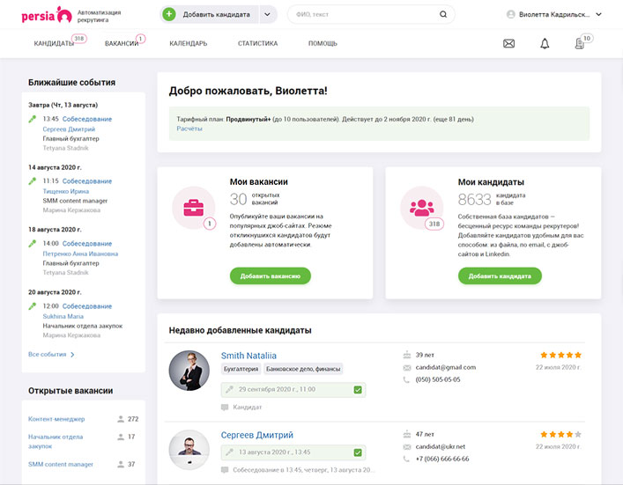Click the 318 badge on Кандидаты tab

tap(79, 39)
